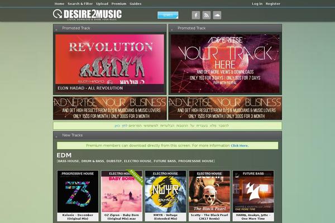Click the Desire2Music logo

click(x=88, y=14)
